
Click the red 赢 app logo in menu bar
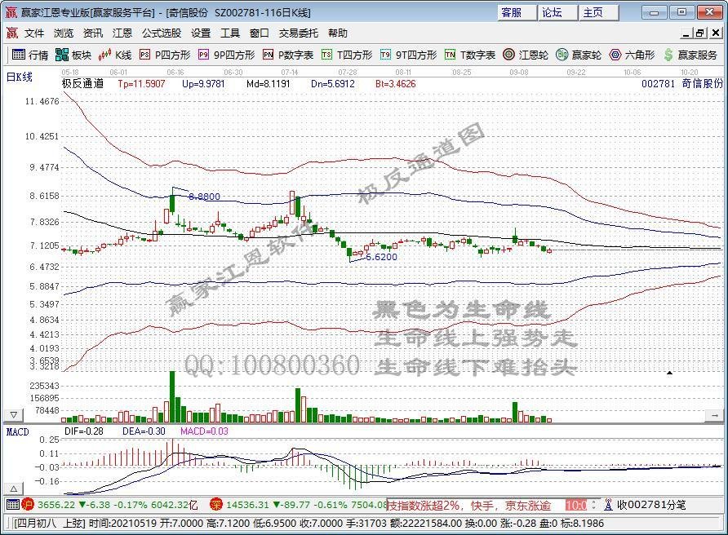click(x=12, y=33)
